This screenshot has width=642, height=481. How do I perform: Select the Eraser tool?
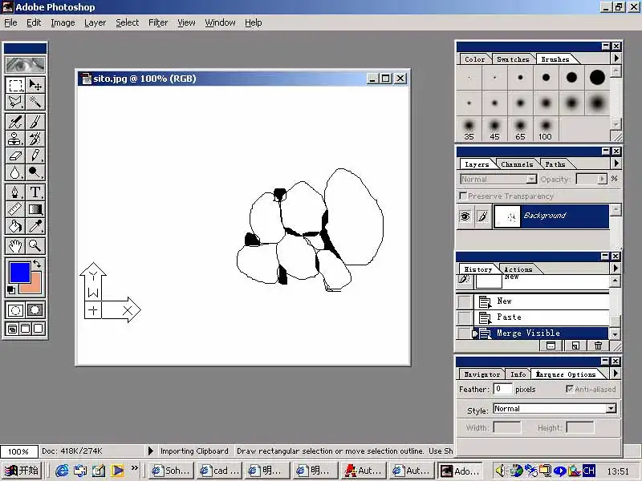click(15, 156)
